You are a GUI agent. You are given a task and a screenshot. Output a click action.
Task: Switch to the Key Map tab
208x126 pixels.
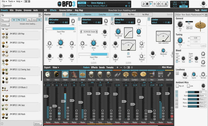pos(79,10)
